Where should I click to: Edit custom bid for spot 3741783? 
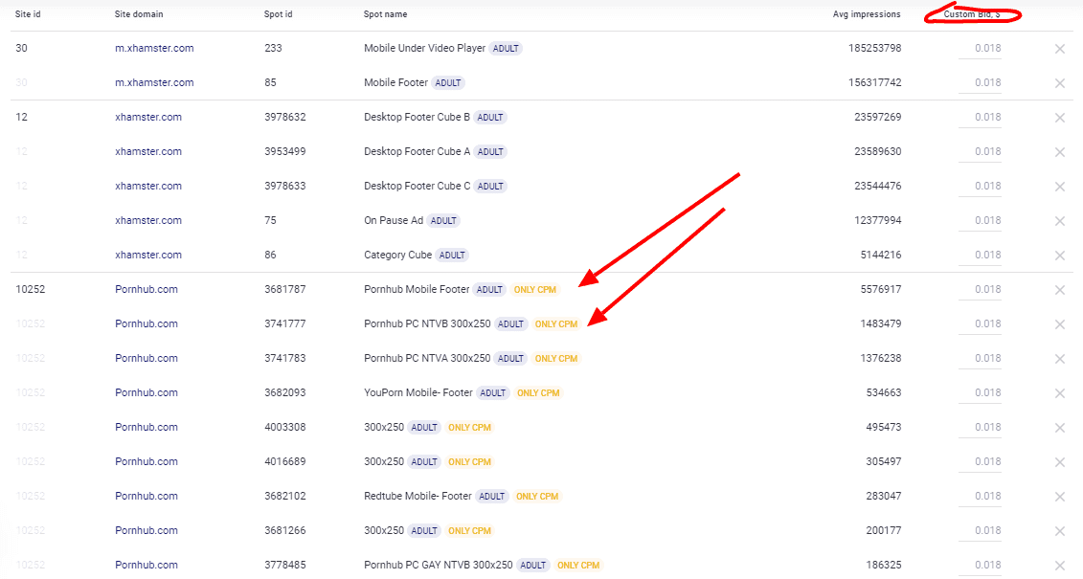tap(981, 359)
